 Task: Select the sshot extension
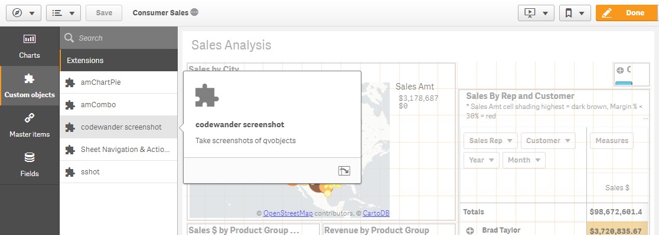click(119, 172)
